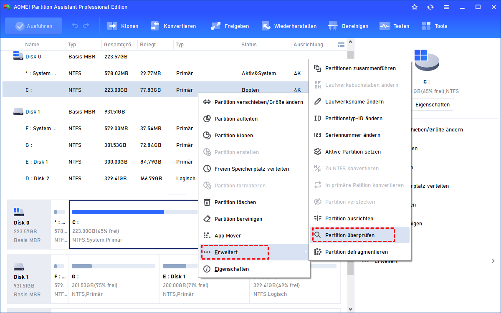501x313 pixels.
Task: Click the refresh icon in title bar
Action: click(x=430, y=7)
